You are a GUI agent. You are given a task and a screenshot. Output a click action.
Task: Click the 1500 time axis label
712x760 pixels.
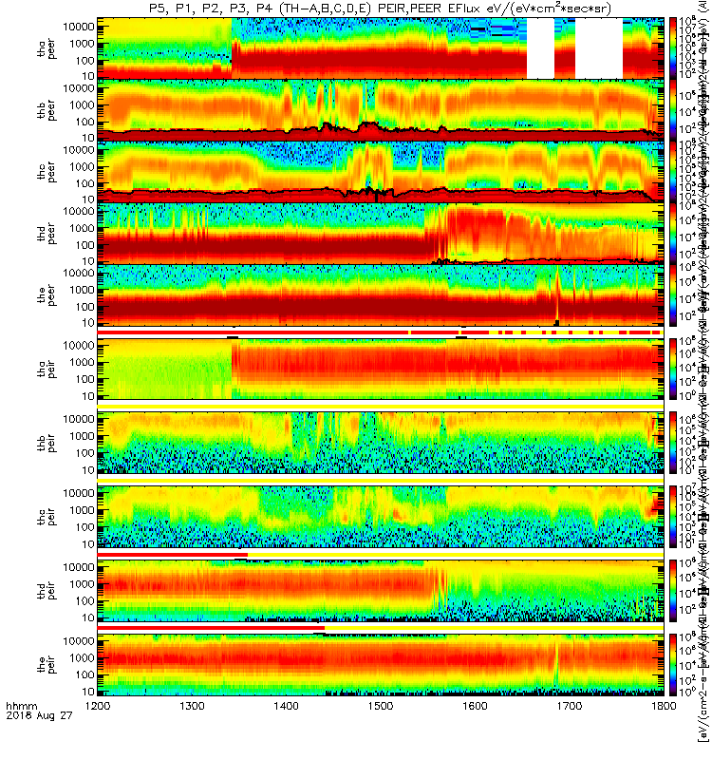[x=381, y=706]
